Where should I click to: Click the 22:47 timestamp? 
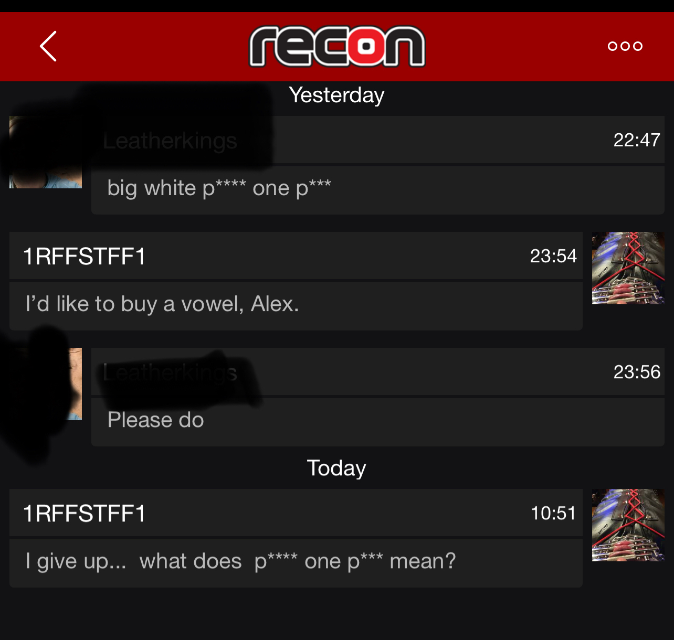(x=637, y=140)
